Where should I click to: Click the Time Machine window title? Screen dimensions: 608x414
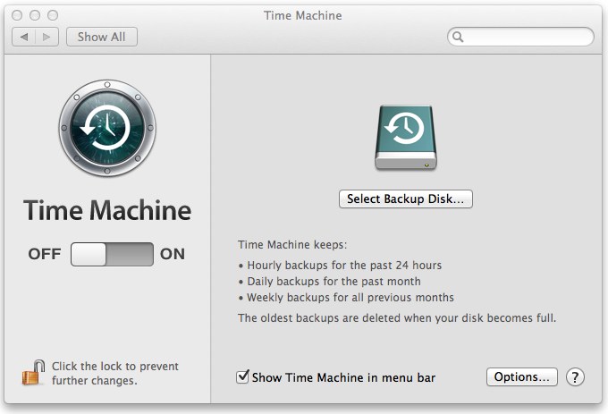(x=303, y=15)
